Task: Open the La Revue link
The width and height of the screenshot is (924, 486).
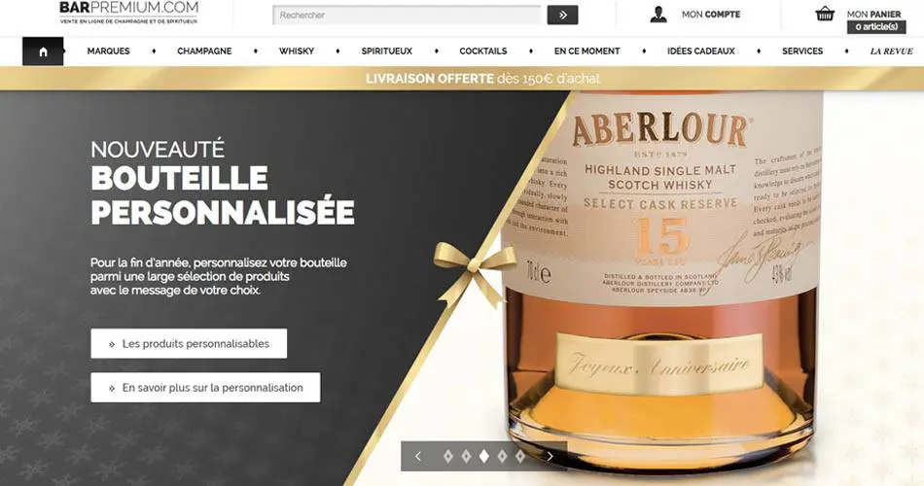Action: click(x=891, y=52)
